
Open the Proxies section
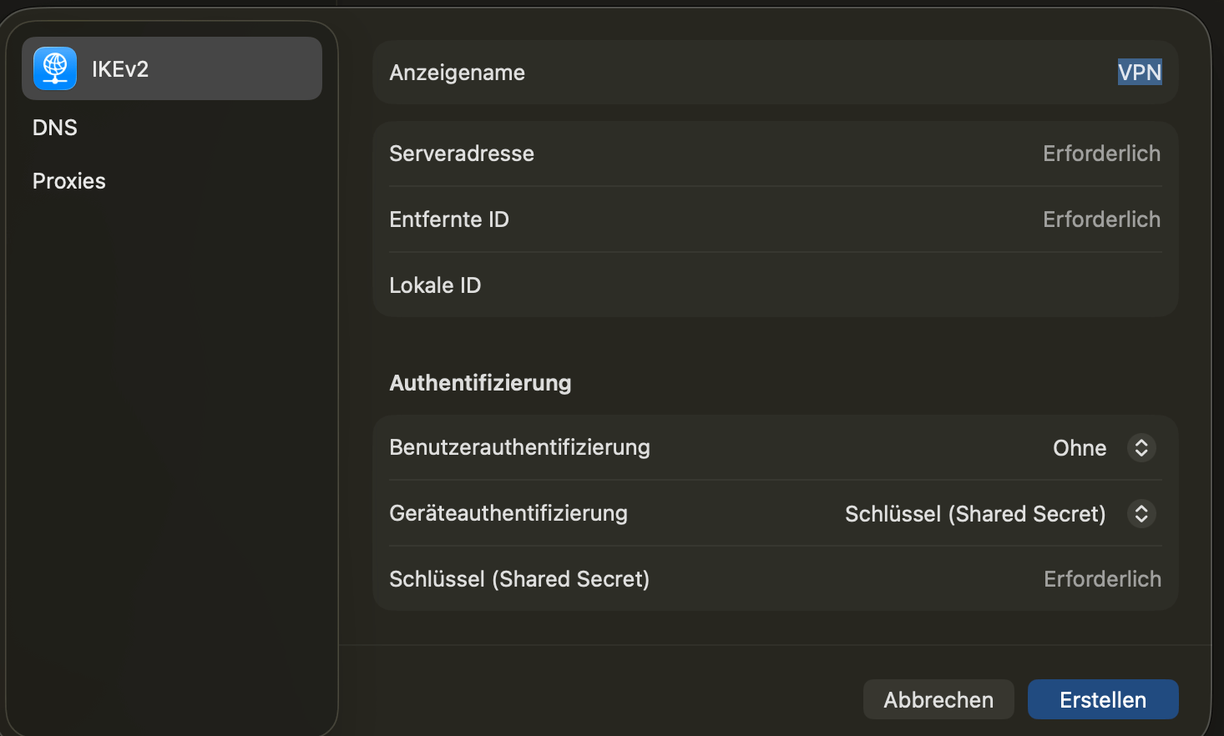(x=69, y=181)
